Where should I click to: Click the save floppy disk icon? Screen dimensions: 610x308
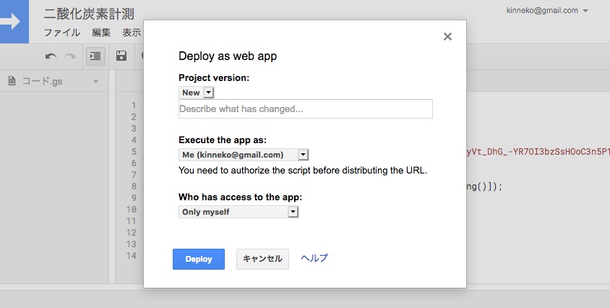point(121,56)
